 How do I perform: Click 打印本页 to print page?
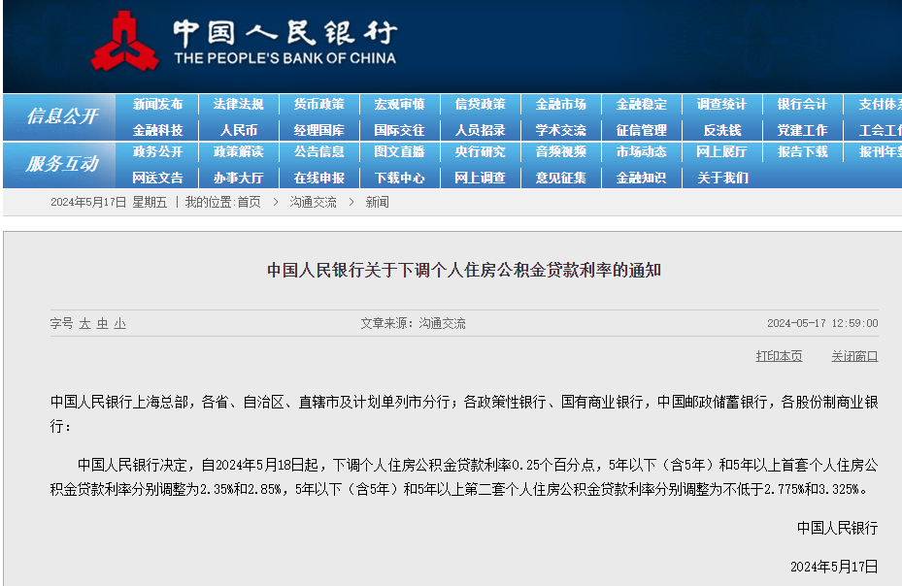[779, 356]
